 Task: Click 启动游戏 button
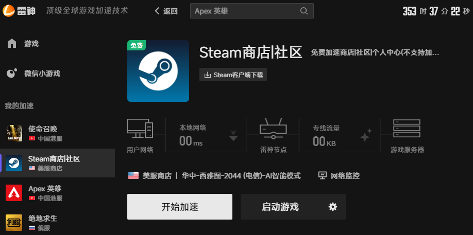point(293,207)
